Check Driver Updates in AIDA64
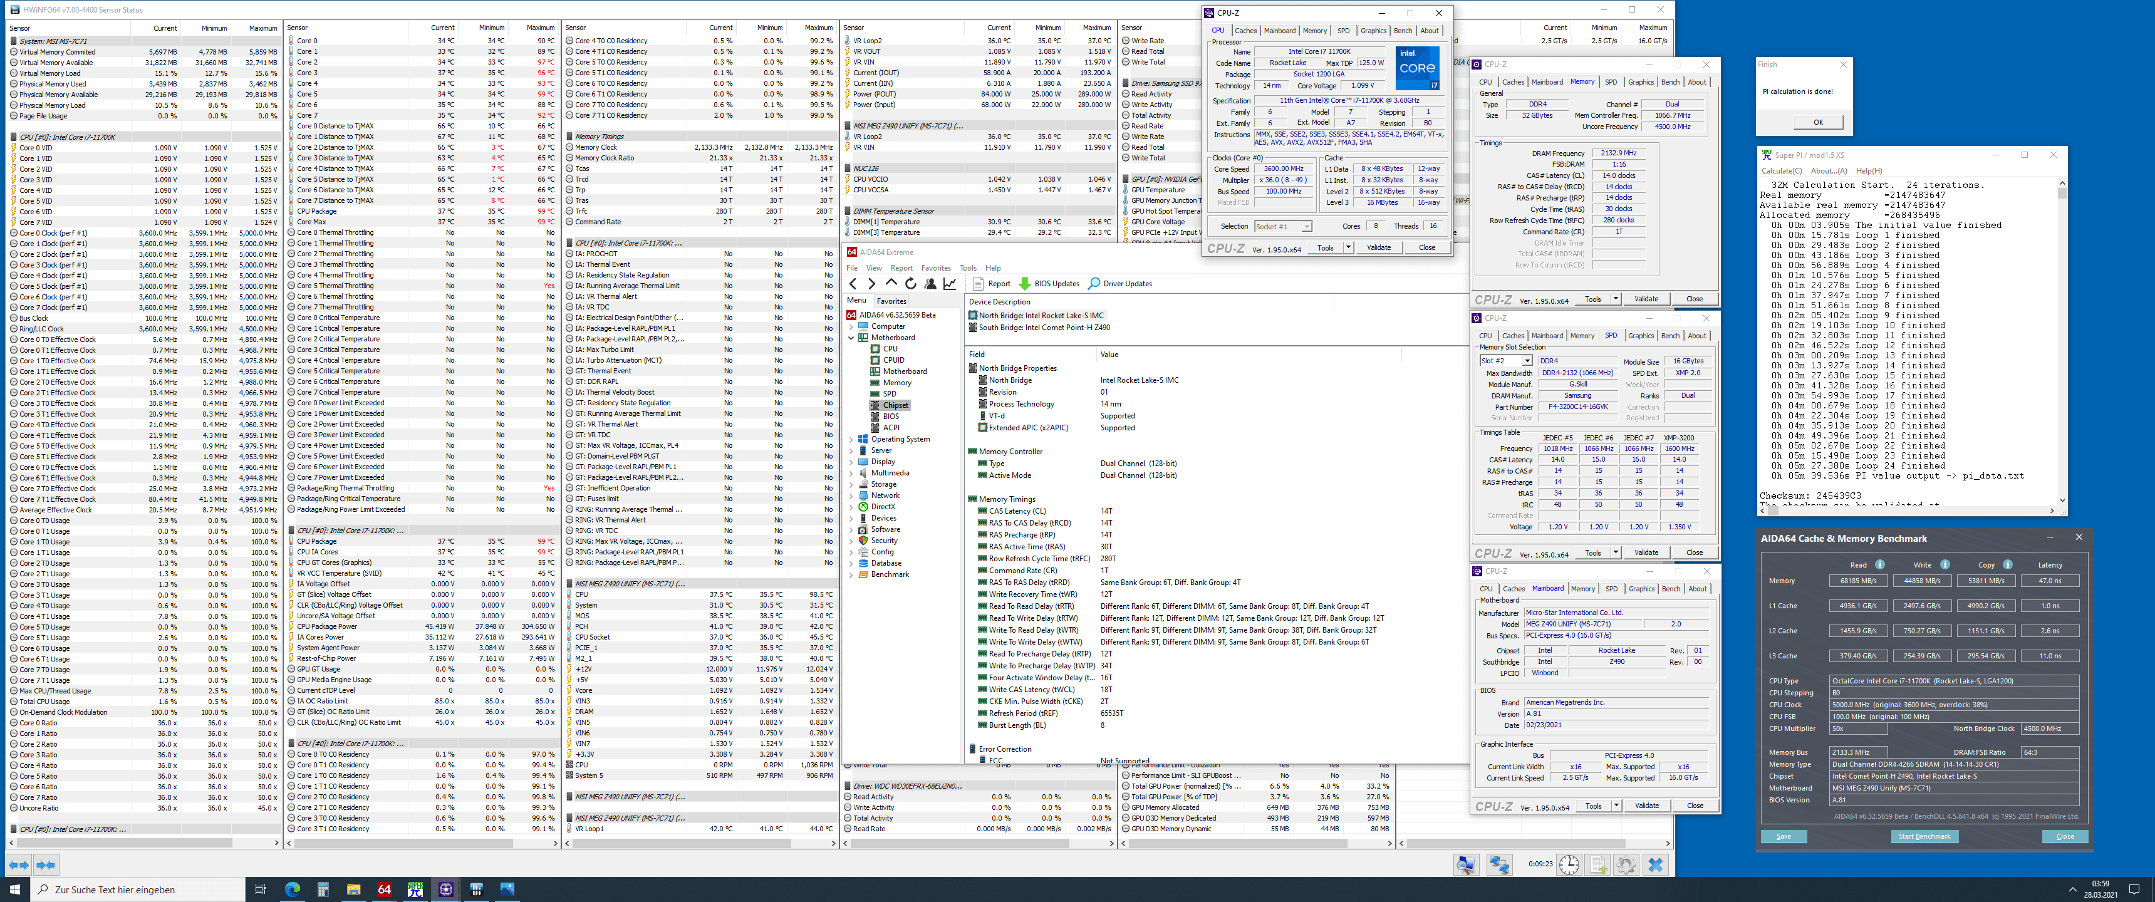Viewport: 2155px width, 902px height. (x=1120, y=284)
